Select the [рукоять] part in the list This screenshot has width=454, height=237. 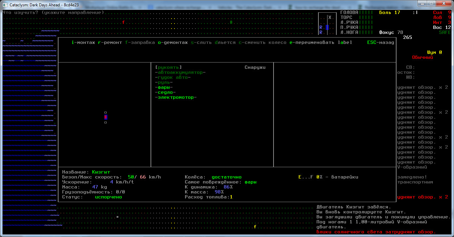point(169,67)
